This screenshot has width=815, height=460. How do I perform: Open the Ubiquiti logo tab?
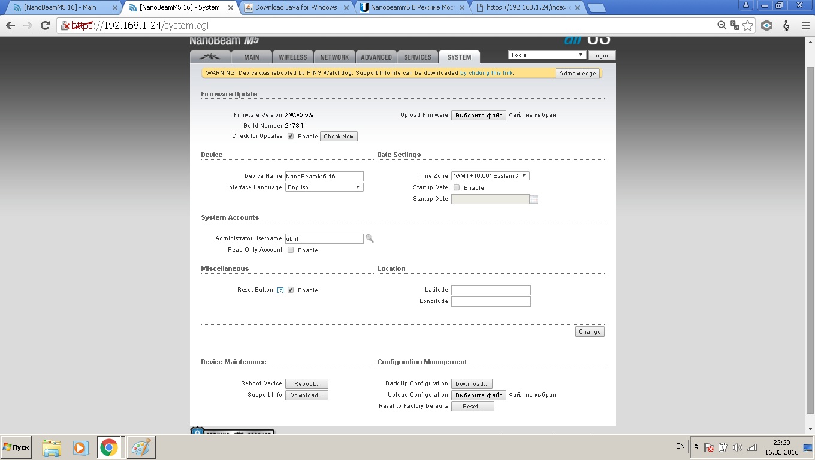pos(210,57)
